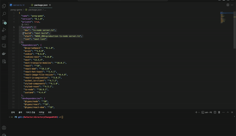236x136 pixels.
Task: Split the terminal panel
Action: (x=215, y=112)
